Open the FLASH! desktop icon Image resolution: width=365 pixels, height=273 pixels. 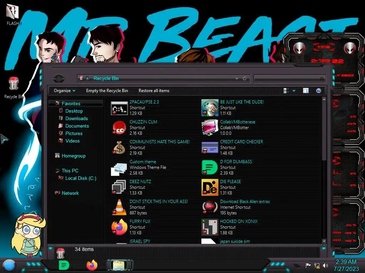click(x=13, y=14)
